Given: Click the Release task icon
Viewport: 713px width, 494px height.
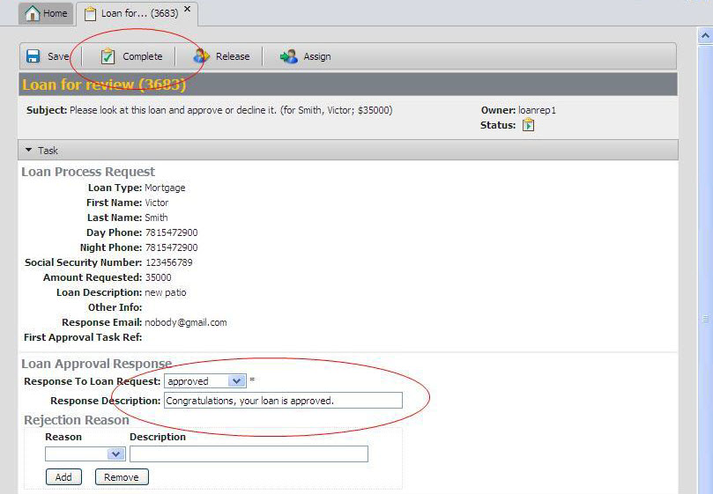Looking at the screenshot, I should click(201, 56).
